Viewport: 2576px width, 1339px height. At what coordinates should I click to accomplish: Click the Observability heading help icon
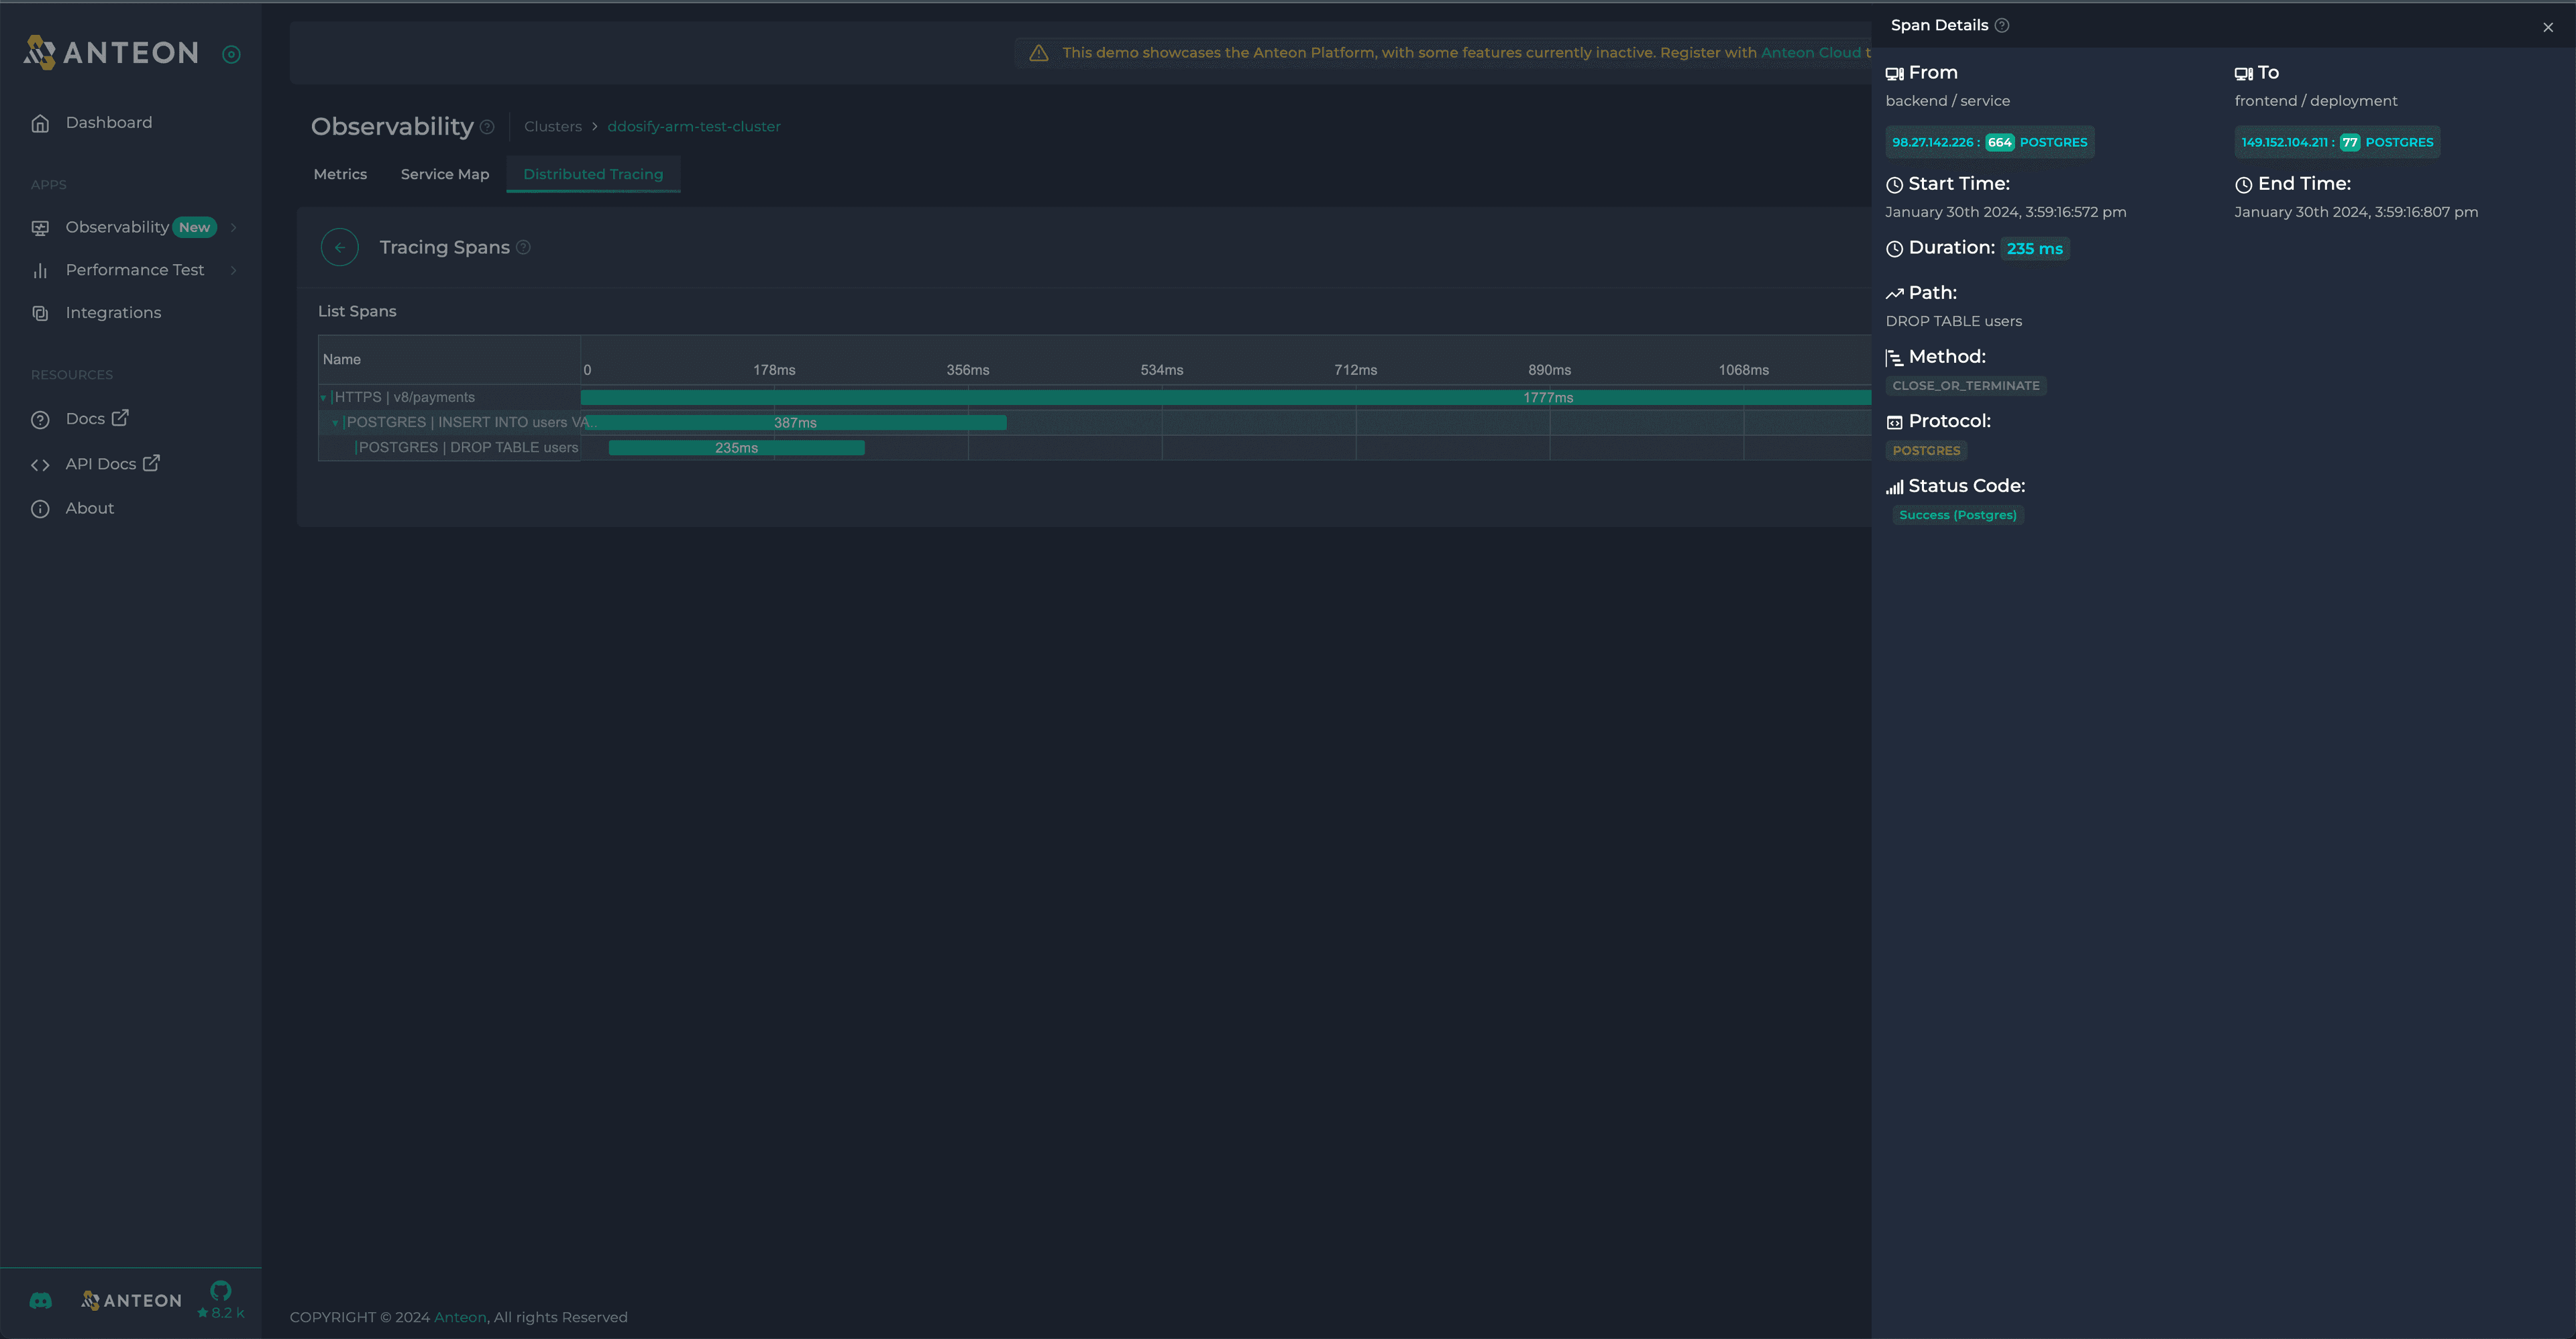click(x=488, y=127)
